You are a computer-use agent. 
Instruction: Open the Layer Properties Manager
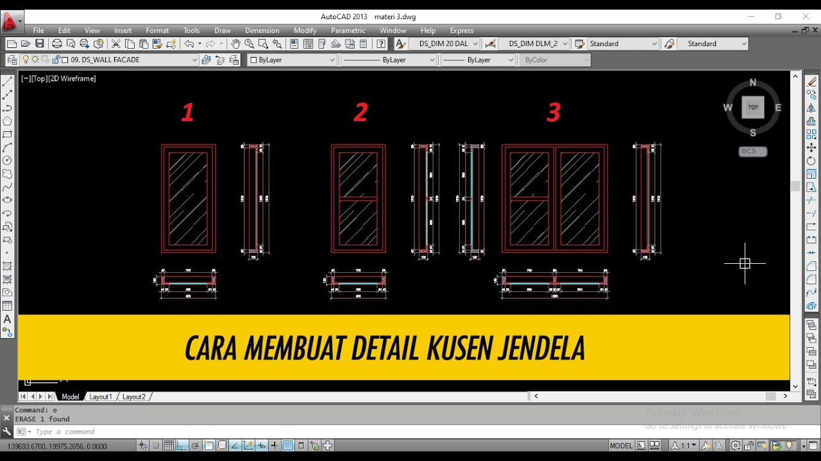[12, 60]
